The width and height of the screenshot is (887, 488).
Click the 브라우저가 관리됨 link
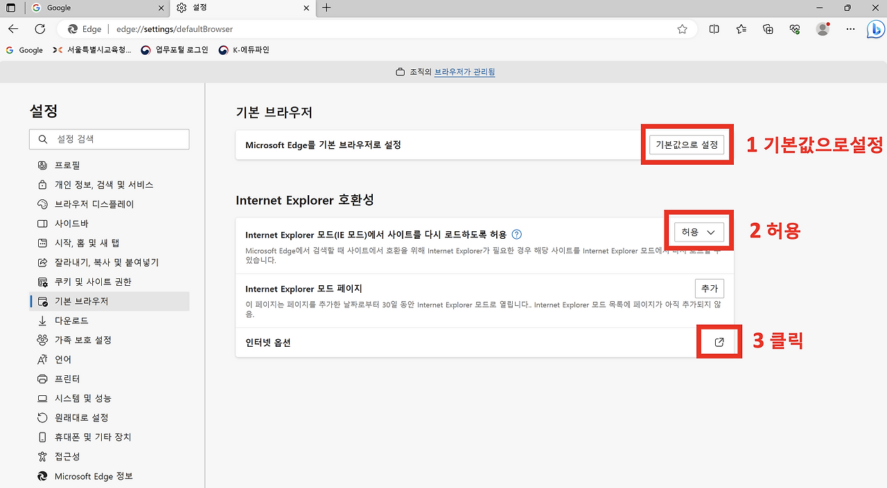pyautogui.click(x=464, y=72)
